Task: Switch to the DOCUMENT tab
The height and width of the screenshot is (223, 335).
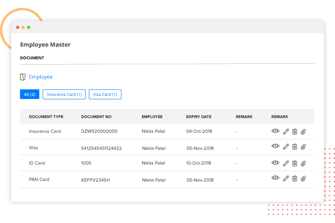Action: tap(32, 58)
